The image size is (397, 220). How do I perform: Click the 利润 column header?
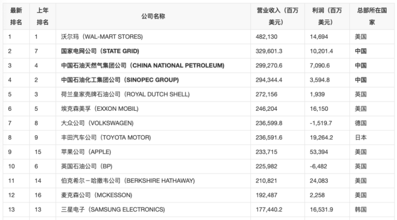(327, 16)
